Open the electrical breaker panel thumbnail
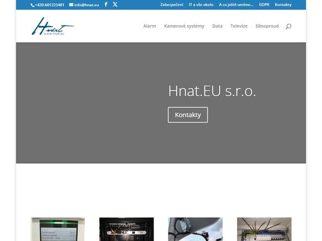This screenshot has width=322, height=241. 264,229
